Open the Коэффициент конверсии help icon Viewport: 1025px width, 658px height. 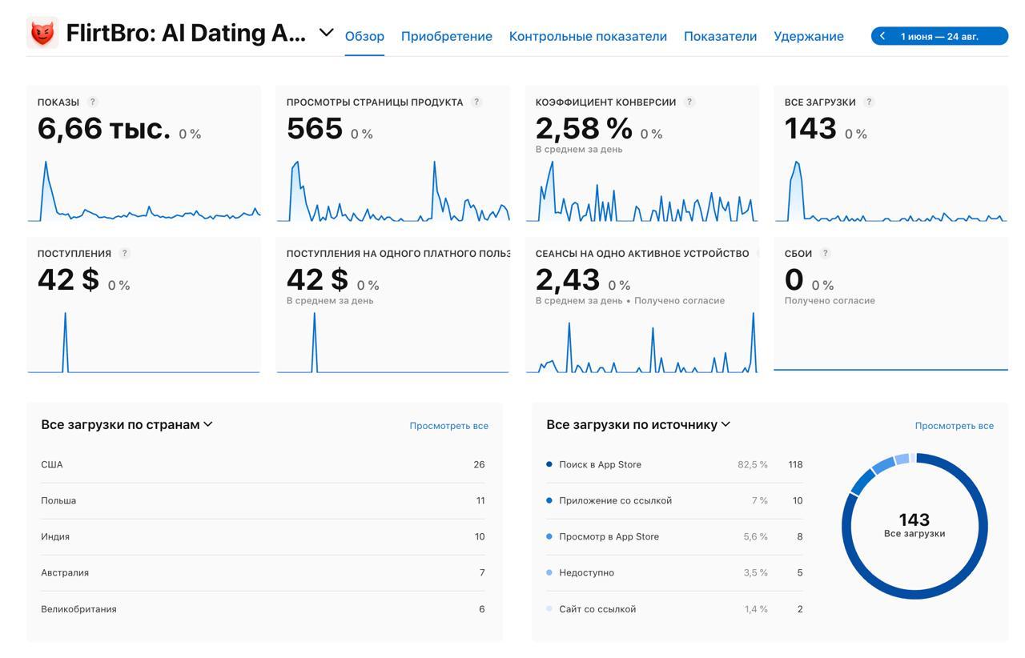coord(689,102)
